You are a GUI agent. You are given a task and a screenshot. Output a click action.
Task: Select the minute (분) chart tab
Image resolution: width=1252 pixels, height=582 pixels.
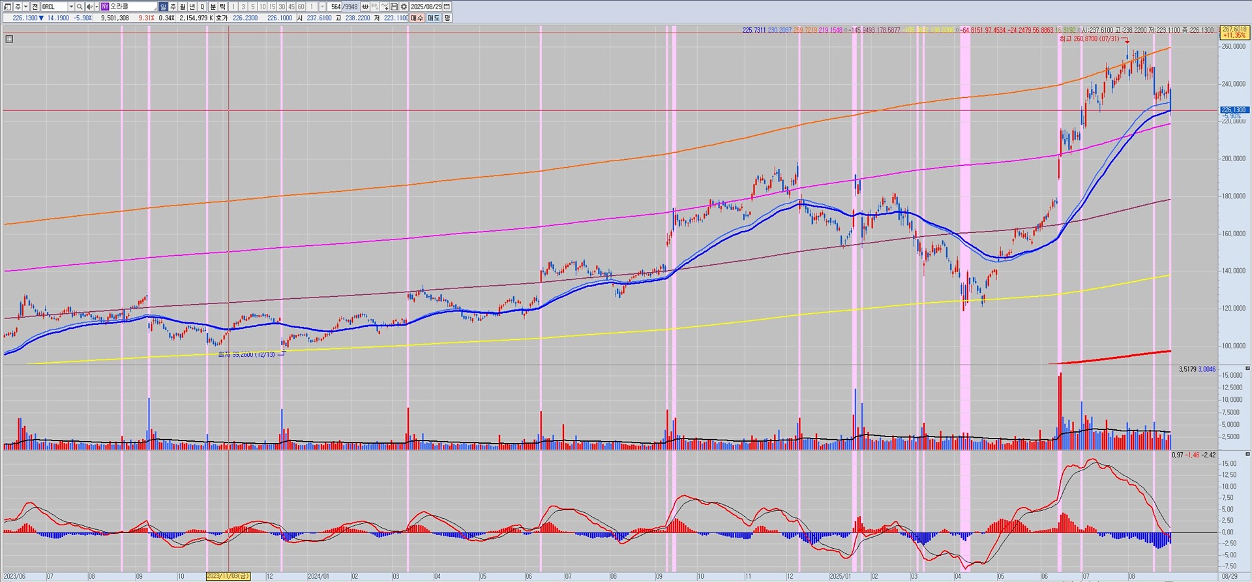213,7
